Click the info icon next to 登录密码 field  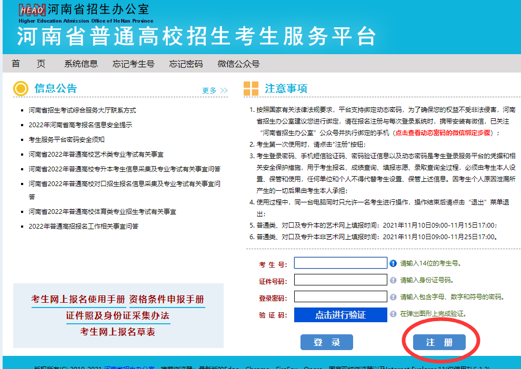pos(393,297)
